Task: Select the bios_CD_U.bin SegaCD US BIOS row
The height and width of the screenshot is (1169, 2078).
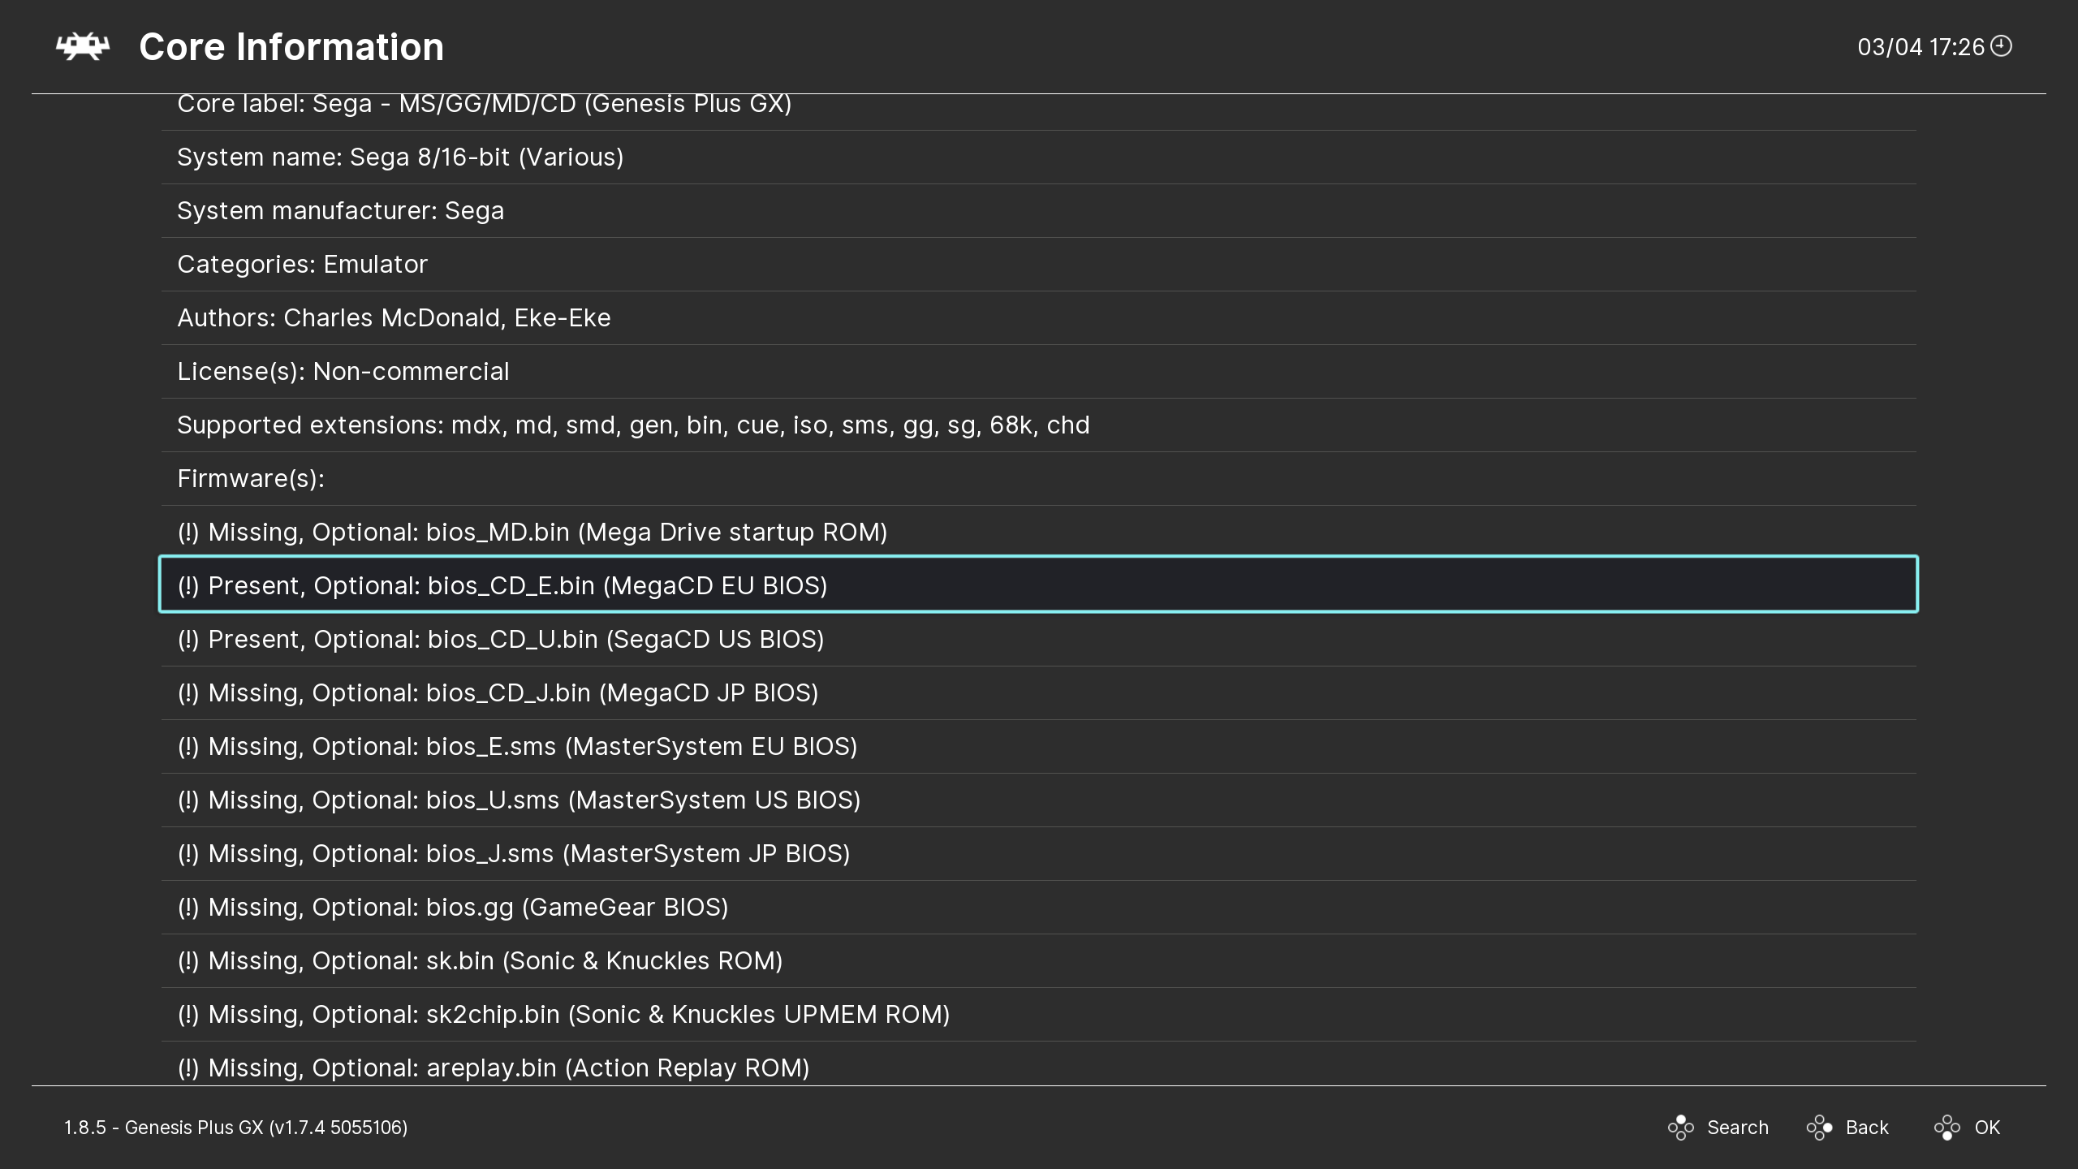Action: [1038, 639]
